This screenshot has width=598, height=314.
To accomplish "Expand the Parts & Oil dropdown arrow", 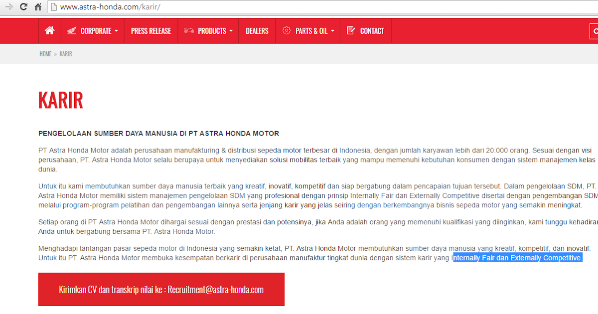I will (332, 31).
